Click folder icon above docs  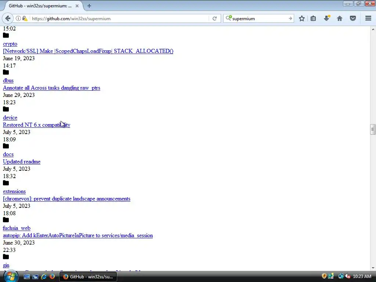tap(6, 146)
